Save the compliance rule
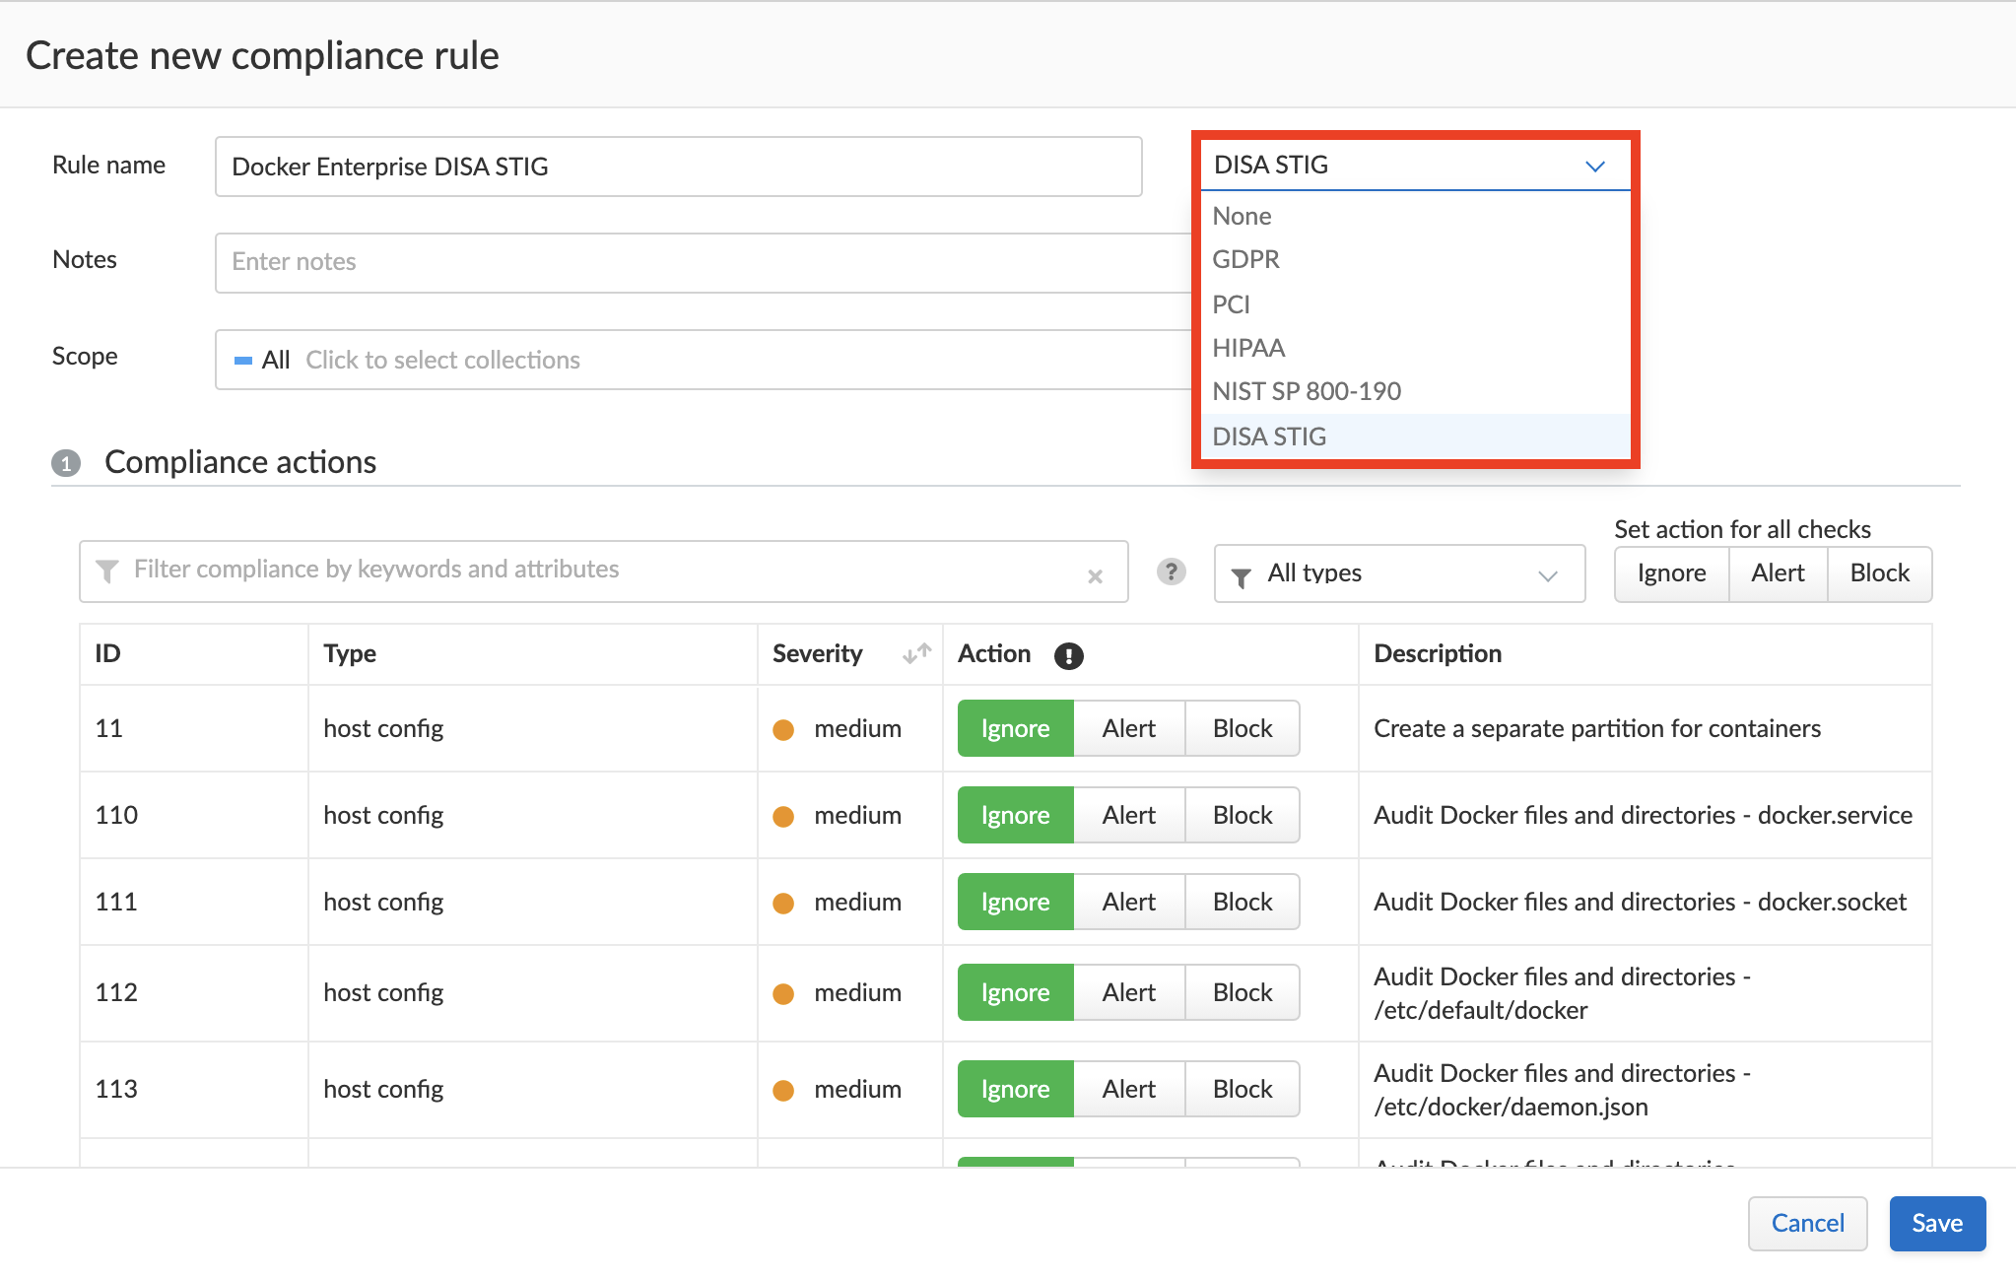This screenshot has width=2016, height=1279. tap(1937, 1224)
